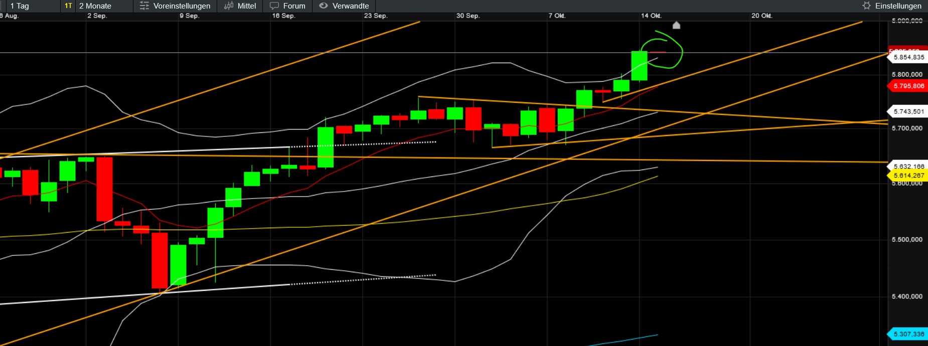
Task: Show related instruments via Verwandte eye icon
Action: pos(324,6)
